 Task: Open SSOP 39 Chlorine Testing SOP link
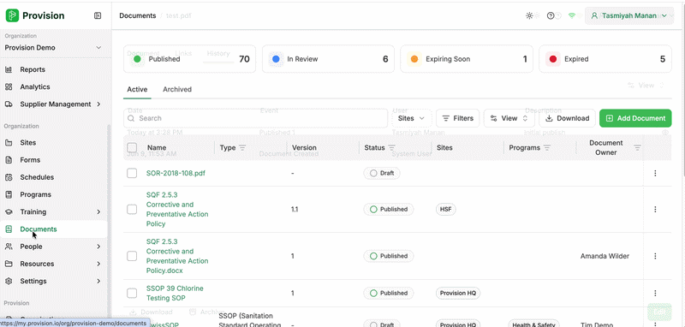pyautogui.click(x=175, y=293)
